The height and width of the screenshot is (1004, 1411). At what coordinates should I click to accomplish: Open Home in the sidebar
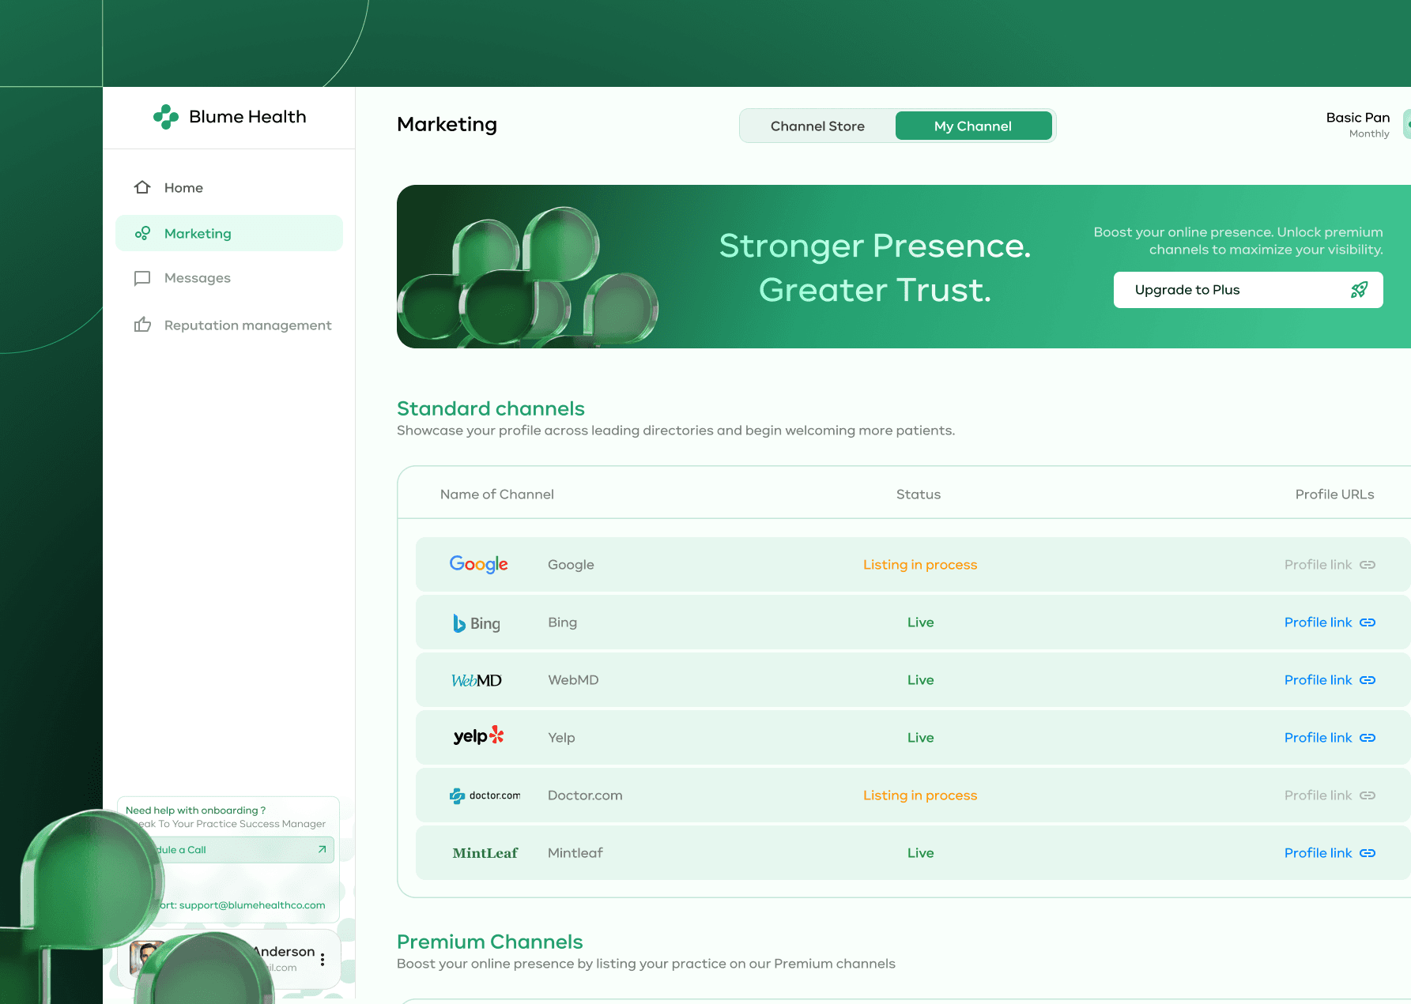click(229, 187)
